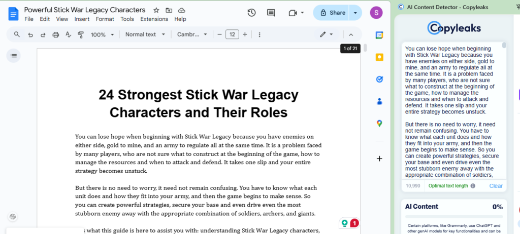Click the Share button
Viewport: 520px width, 234px height.
point(332,13)
